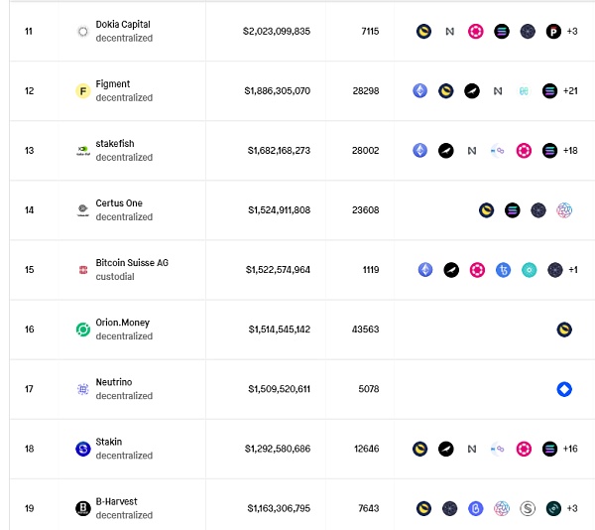This screenshot has width=595, height=530.
Task: Open the Certus One provider name
Action: click(119, 203)
